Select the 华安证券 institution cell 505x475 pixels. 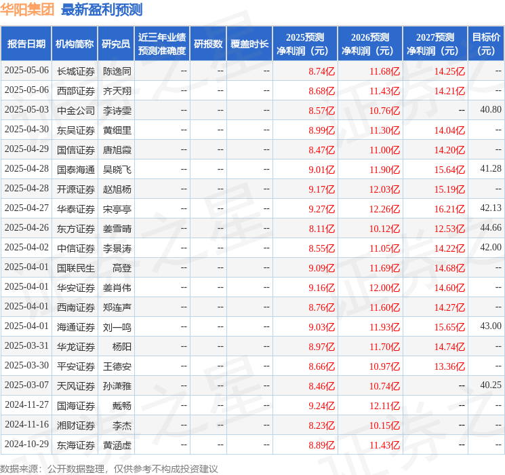click(76, 288)
